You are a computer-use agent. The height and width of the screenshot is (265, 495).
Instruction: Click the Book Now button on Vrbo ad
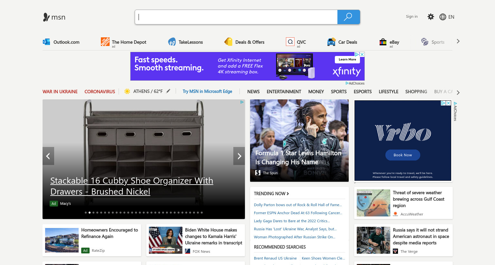403,155
